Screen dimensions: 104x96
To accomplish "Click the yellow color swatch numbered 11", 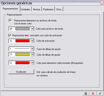I will tap(23, 55).
